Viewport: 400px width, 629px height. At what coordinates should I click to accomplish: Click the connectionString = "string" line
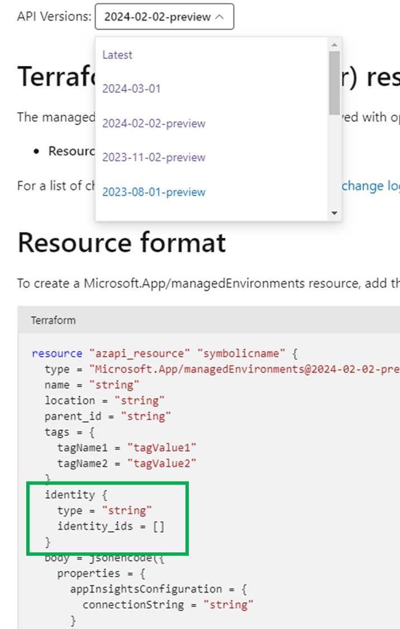[x=168, y=604]
